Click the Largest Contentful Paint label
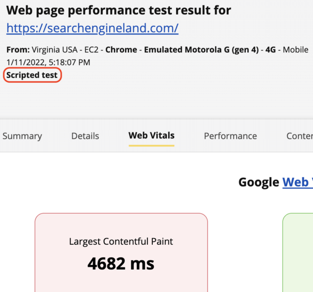Image resolution: width=313 pixels, height=292 pixels. (121, 241)
